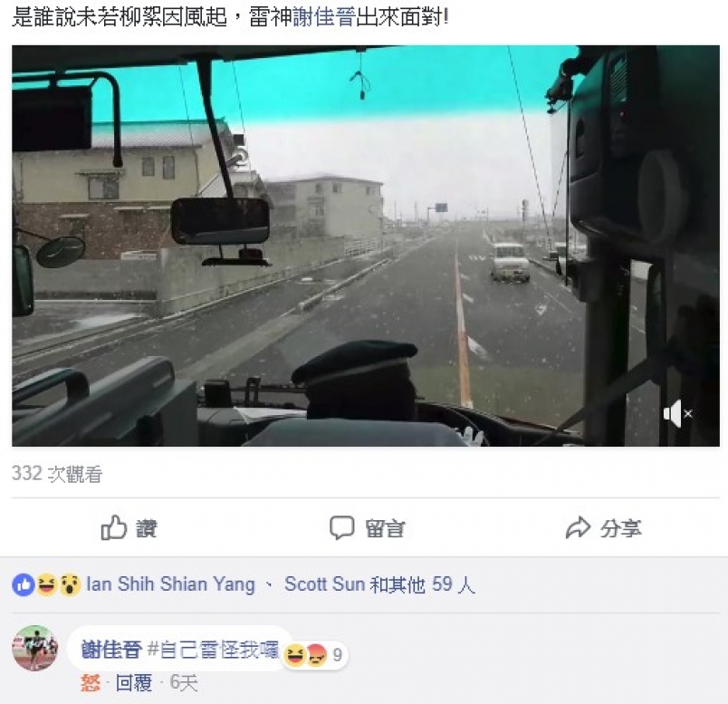
Task: Click the thumbs-up Like icon
Action: 114,527
